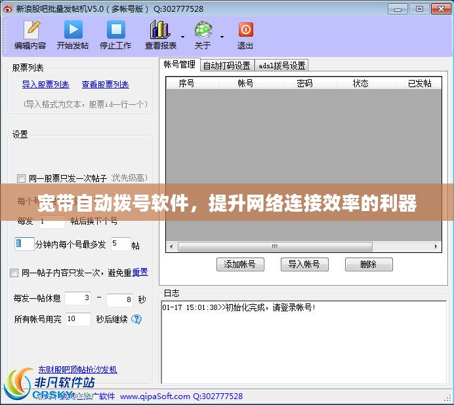Click the rest maximum seconds field showing 8
This screenshot has height=405, width=454.
tap(119, 300)
